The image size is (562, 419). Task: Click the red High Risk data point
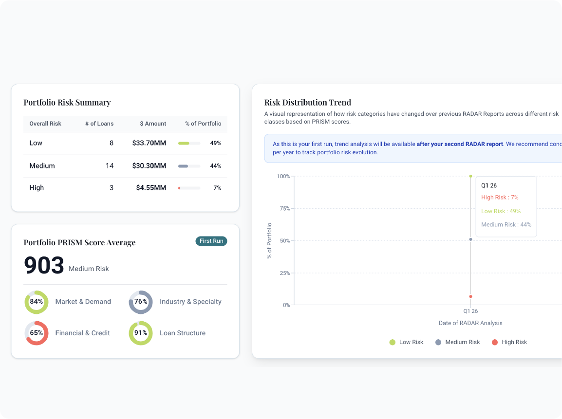[470, 296]
